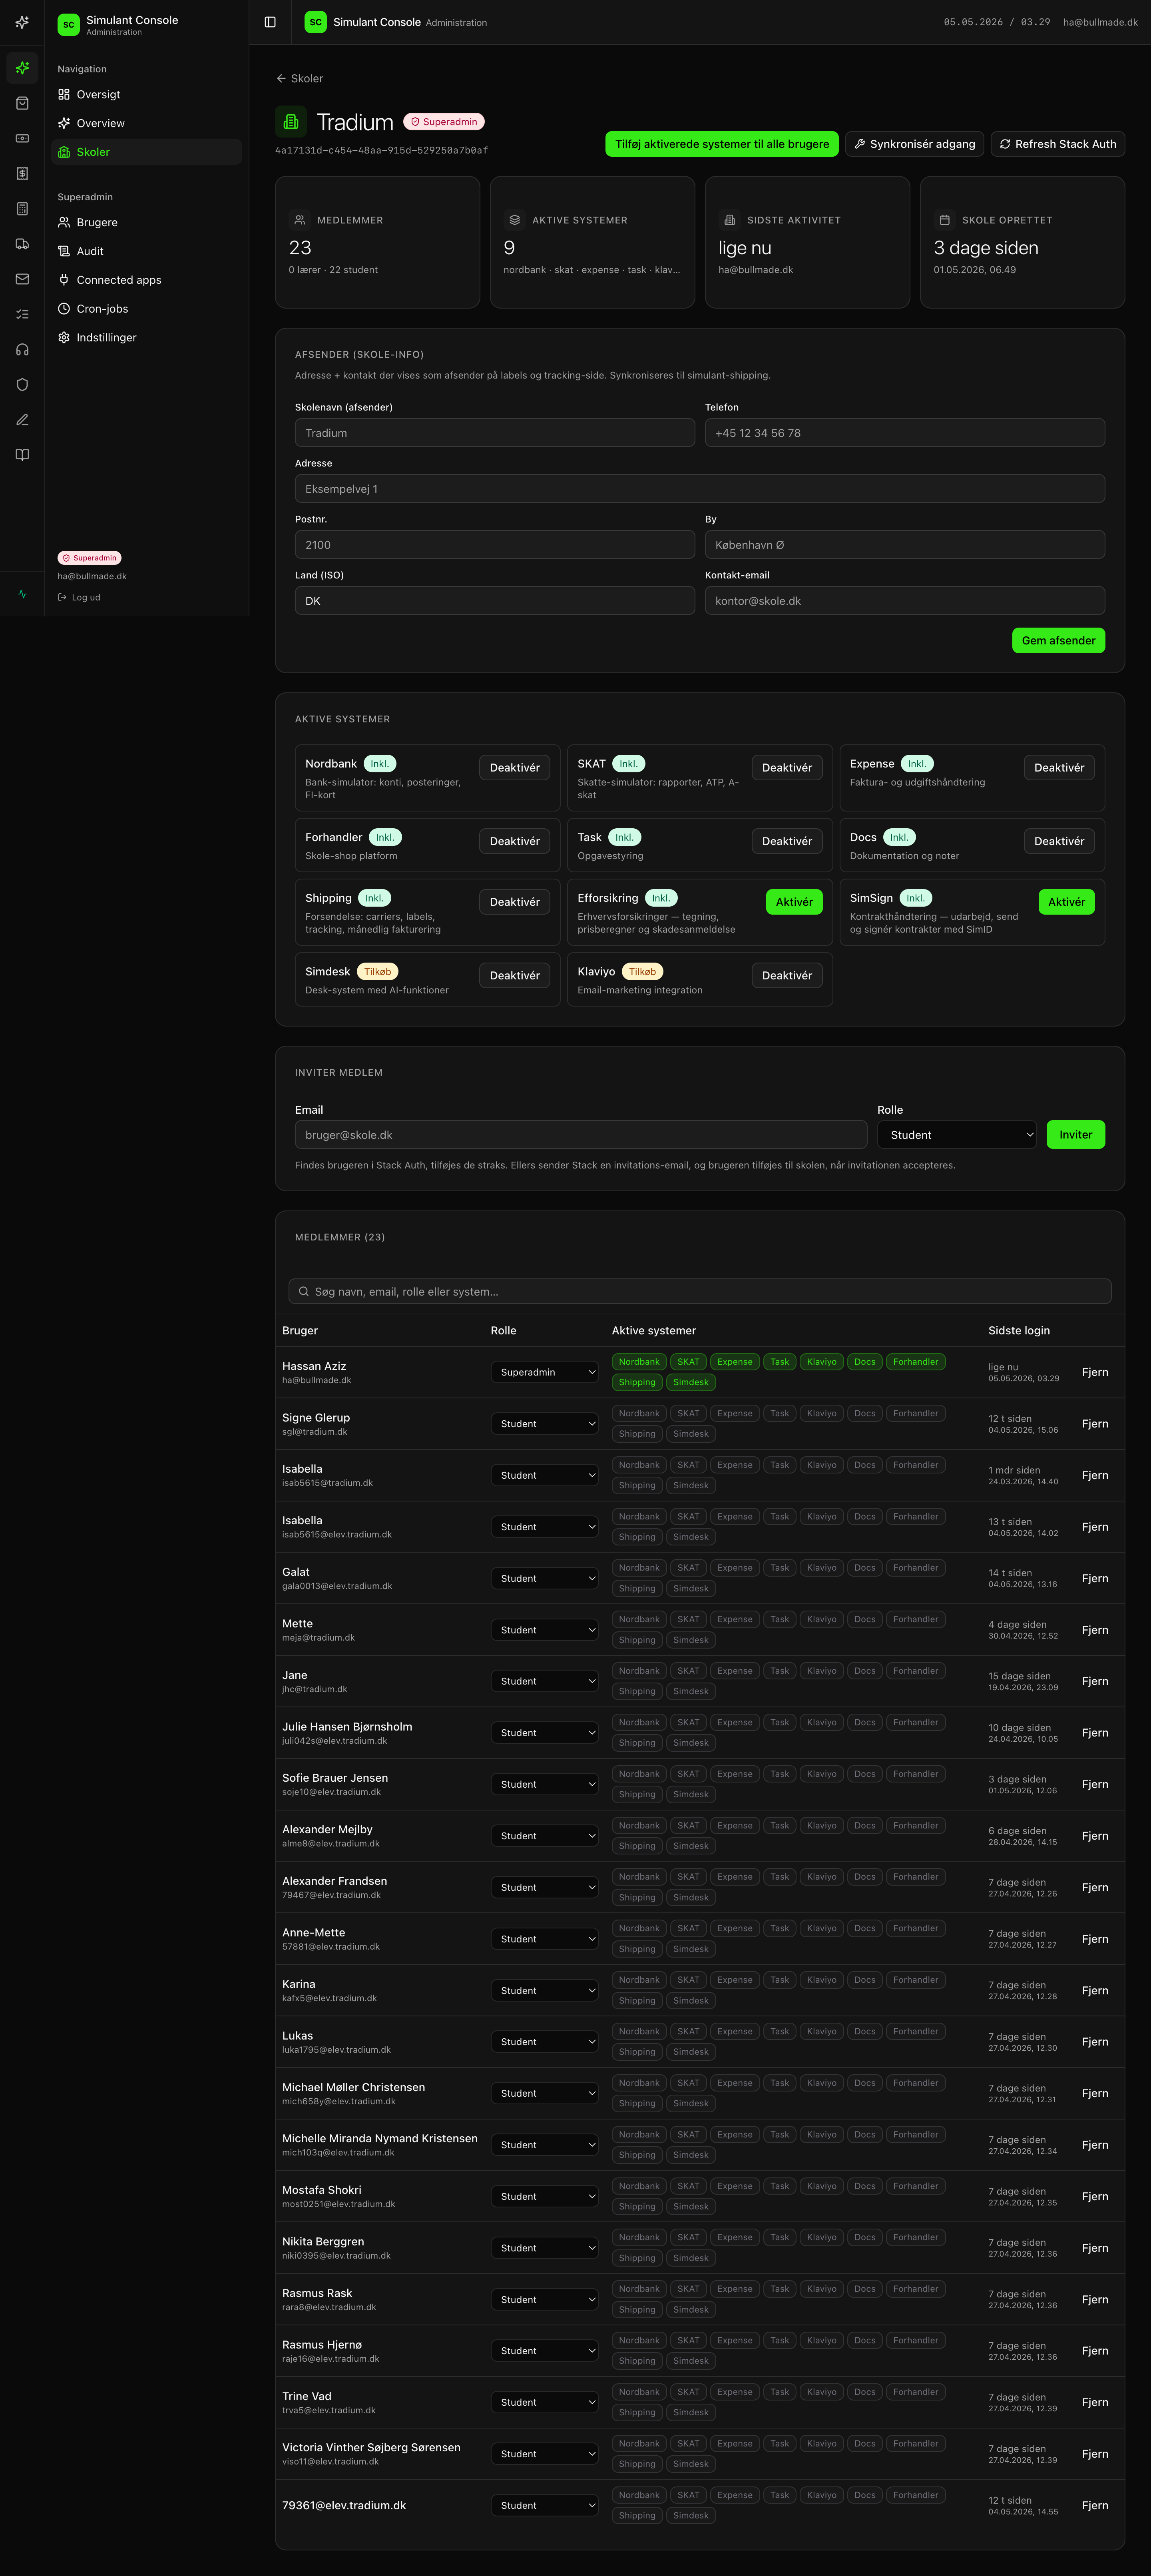The width and height of the screenshot is (1151, 2576).
Task: Open the banknote icon in icon rail
Action: pyautogui.click(x=22, y=138)
